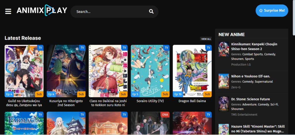
Task: Open the Sorairo Utility poster thumbnail
Action: click(x=150, y=71)
